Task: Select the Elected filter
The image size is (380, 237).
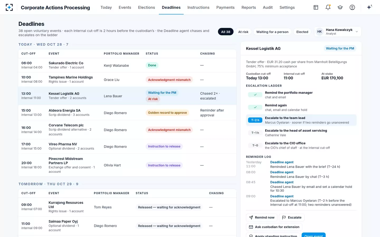Action: (302, 32)
